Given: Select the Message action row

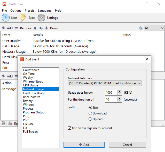Looking at the screenshot, I should click(9, 89).
